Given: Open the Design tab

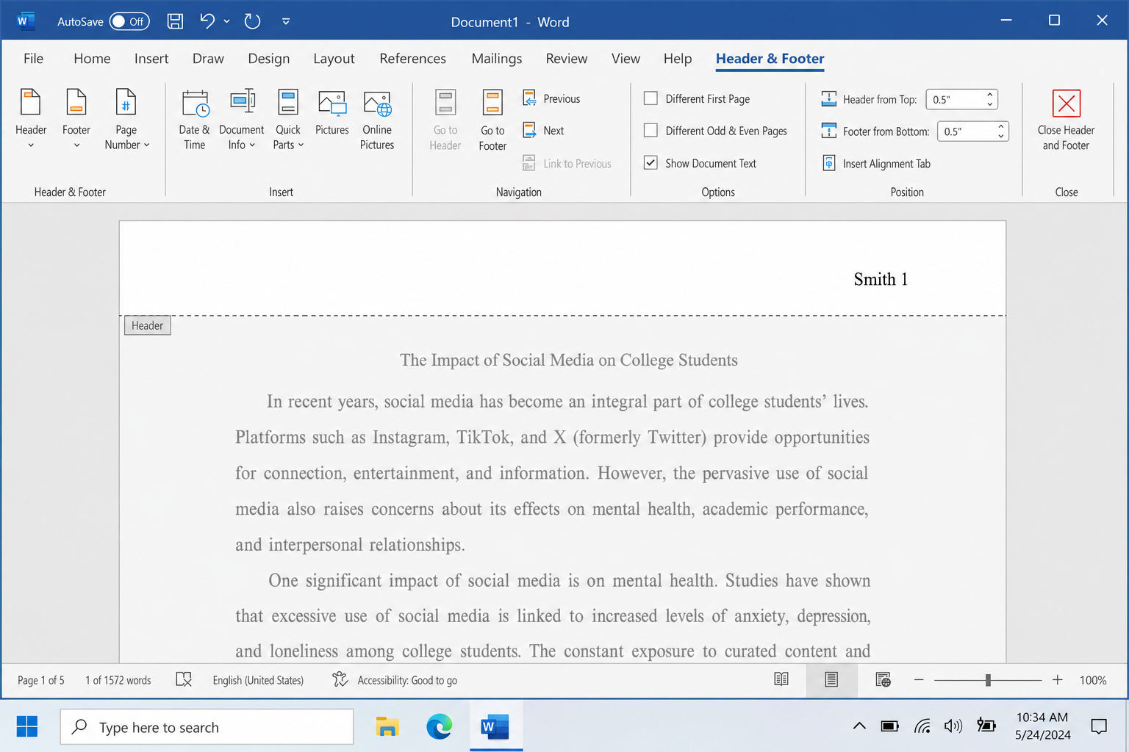Looking at the screenshot, I should tap(269, 59).
